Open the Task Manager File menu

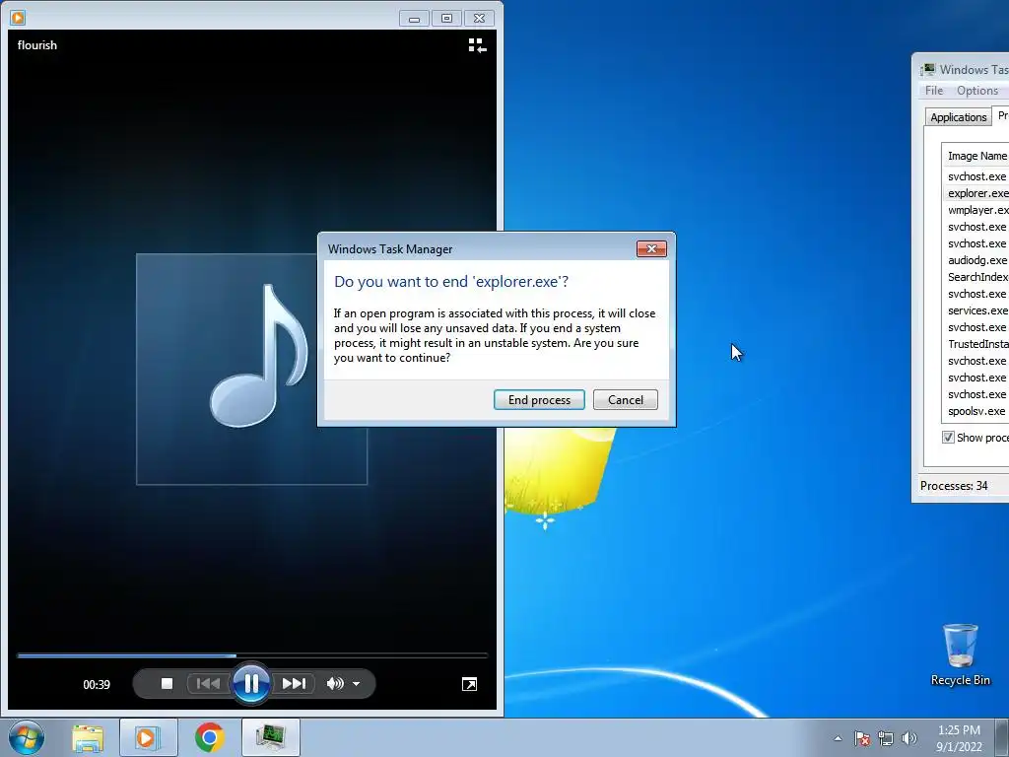point(934,91)
